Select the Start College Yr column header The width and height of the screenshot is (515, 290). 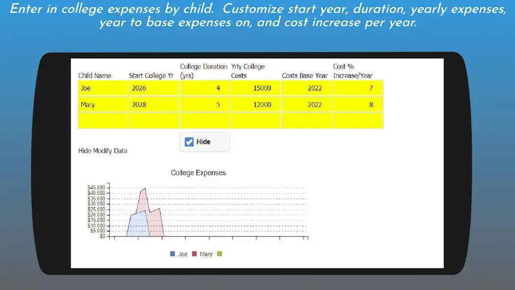pos(151,75)
